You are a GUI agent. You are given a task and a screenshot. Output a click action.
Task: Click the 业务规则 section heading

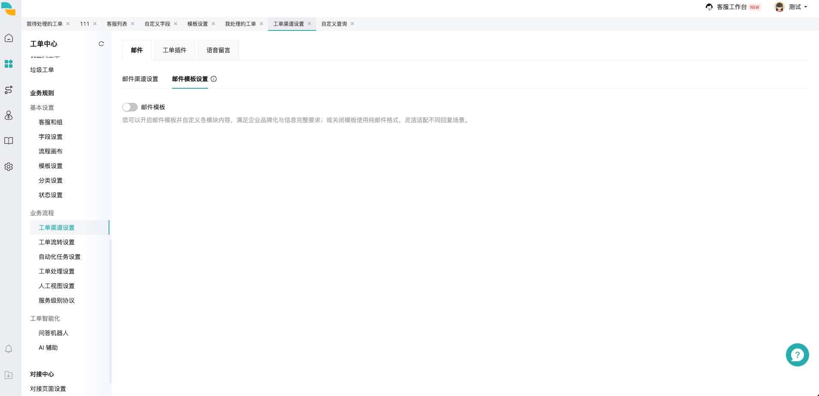(x=42, y=93)
